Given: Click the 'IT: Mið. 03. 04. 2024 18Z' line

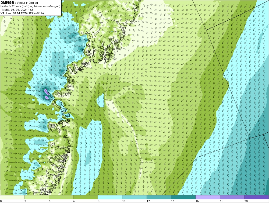Looking at the screenshot, I should [17, 10].
